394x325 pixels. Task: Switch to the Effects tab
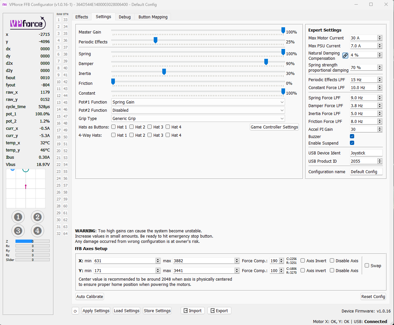(82, 17)
